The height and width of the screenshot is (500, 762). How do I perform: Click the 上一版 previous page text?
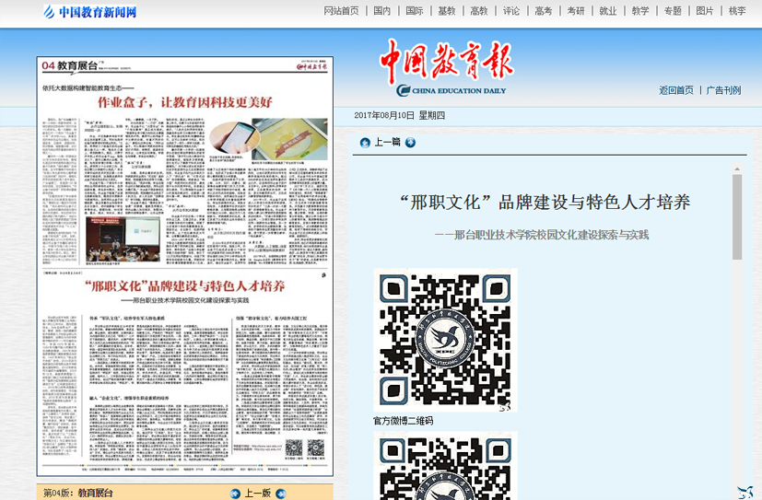point(258,494)
